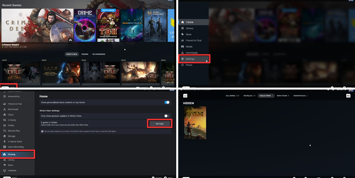Switch to the FRIENDS tab on home

85,54
